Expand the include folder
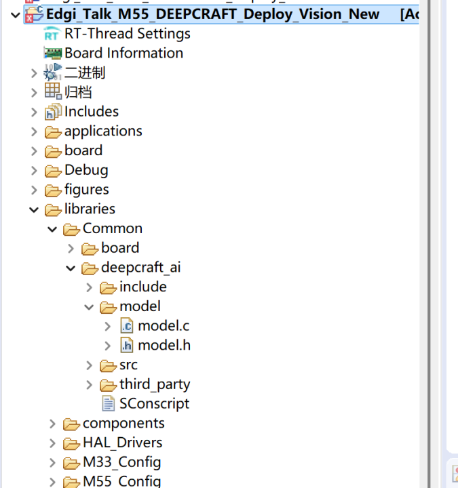The width and height of the screenshot is (458, 488). [90, 288]
